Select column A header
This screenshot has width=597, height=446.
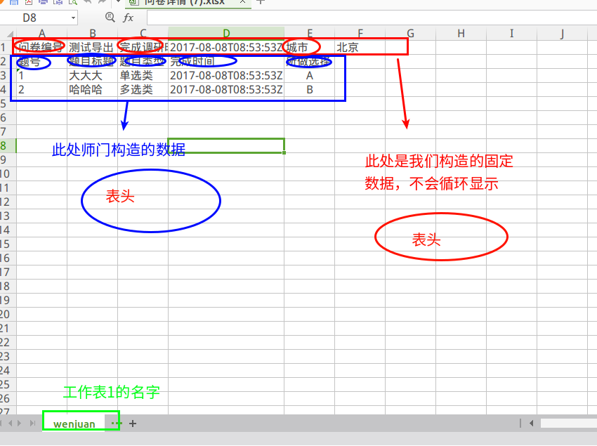(42, 33)
